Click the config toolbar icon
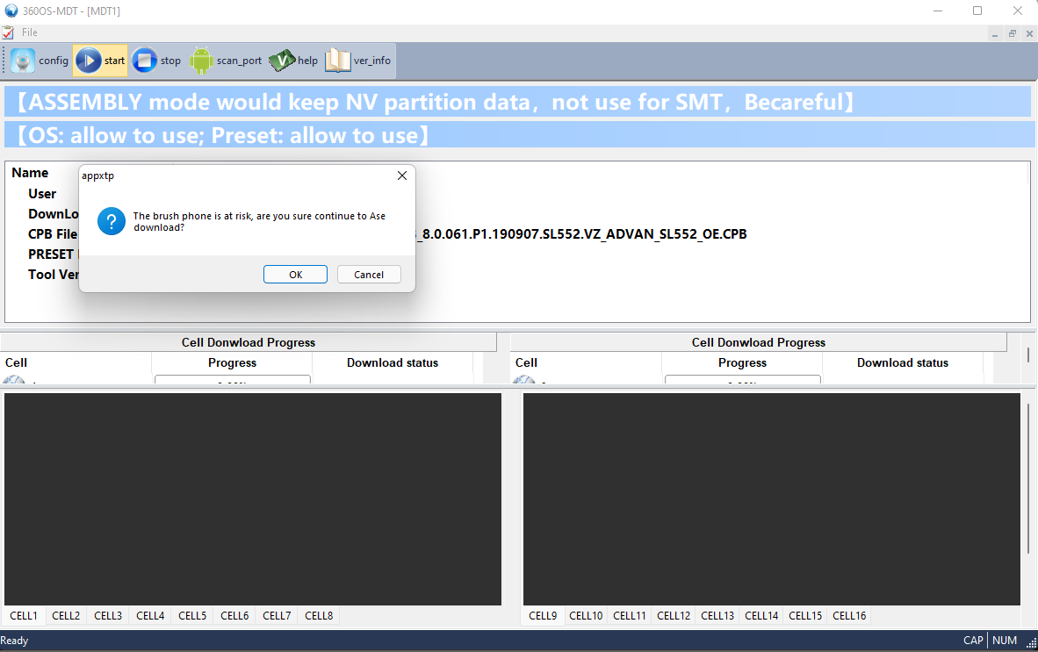 [23, 61]
